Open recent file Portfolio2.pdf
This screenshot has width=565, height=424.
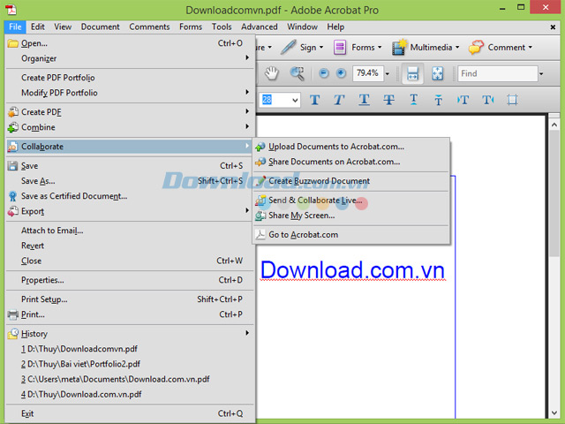(80, 364)
